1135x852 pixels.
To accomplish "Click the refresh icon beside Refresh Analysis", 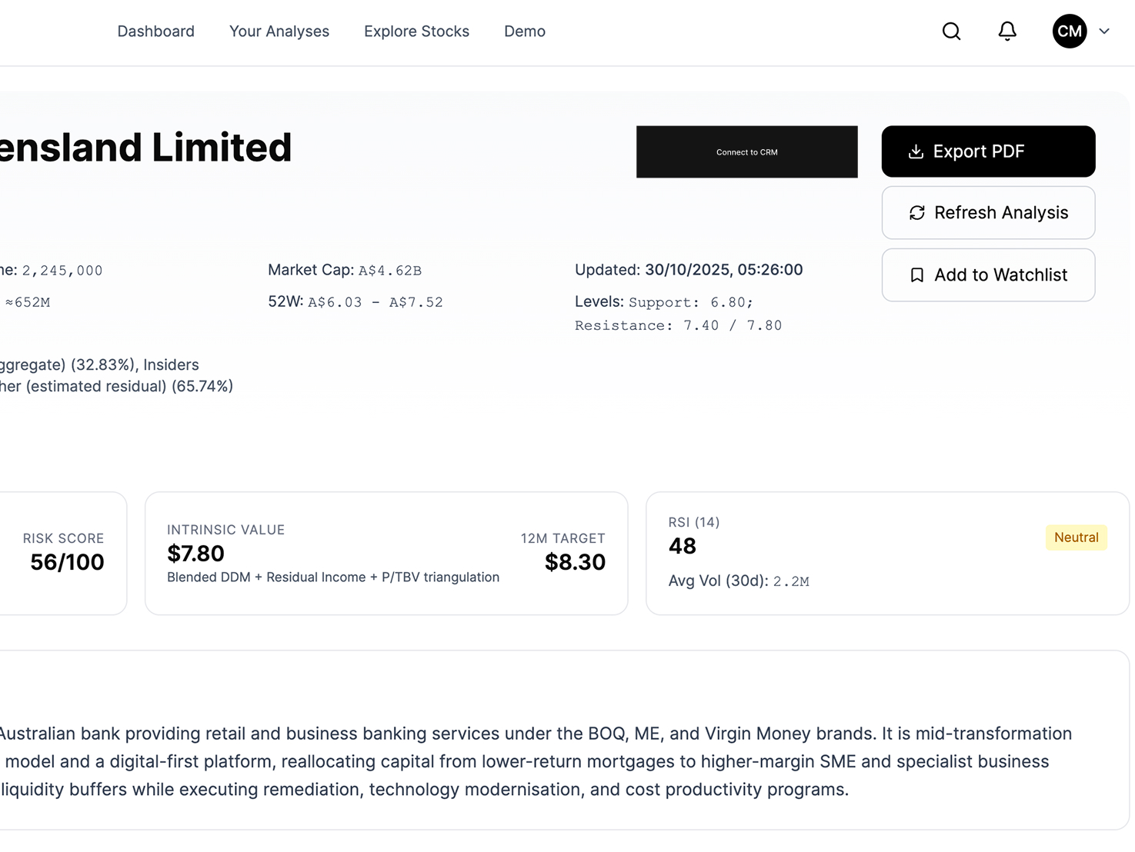I will click(916, 213).
